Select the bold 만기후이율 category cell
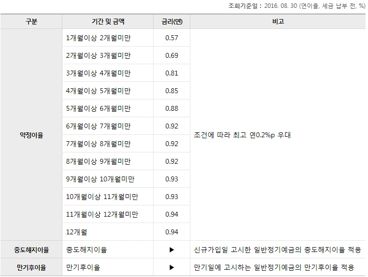Viewport: 368px width, 277px height. pyautogui.click(x=31, y=267)
